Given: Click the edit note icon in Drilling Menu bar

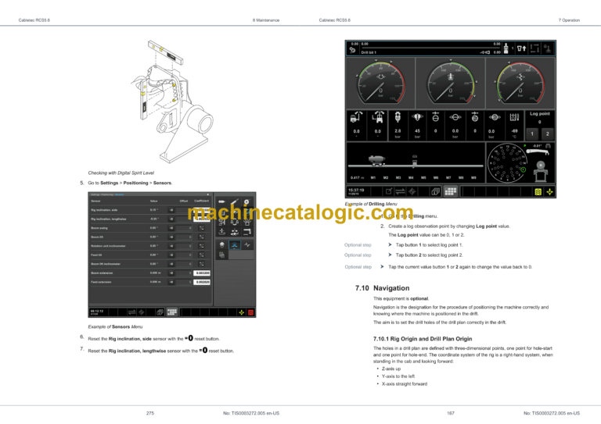Looking at the screenshot, I should coord(389,191).
